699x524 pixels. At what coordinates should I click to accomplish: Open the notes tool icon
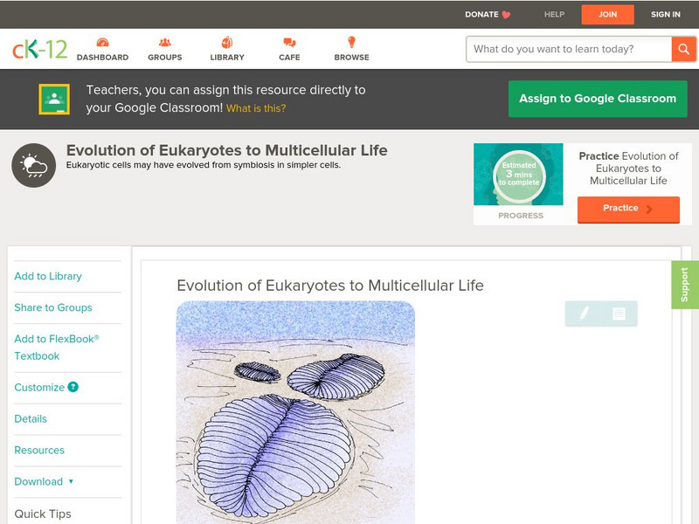pyautogui.click(x=619, y=314)
